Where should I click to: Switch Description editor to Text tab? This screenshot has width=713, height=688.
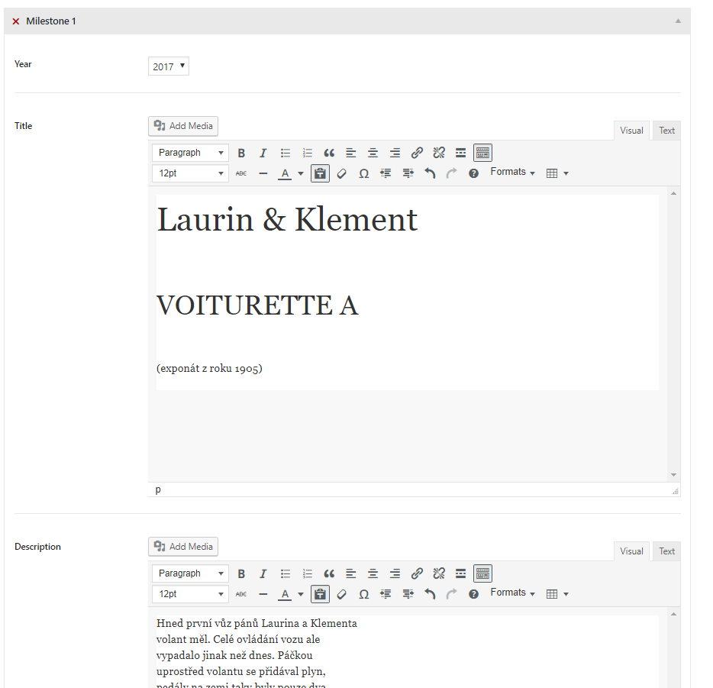[666, 551]
